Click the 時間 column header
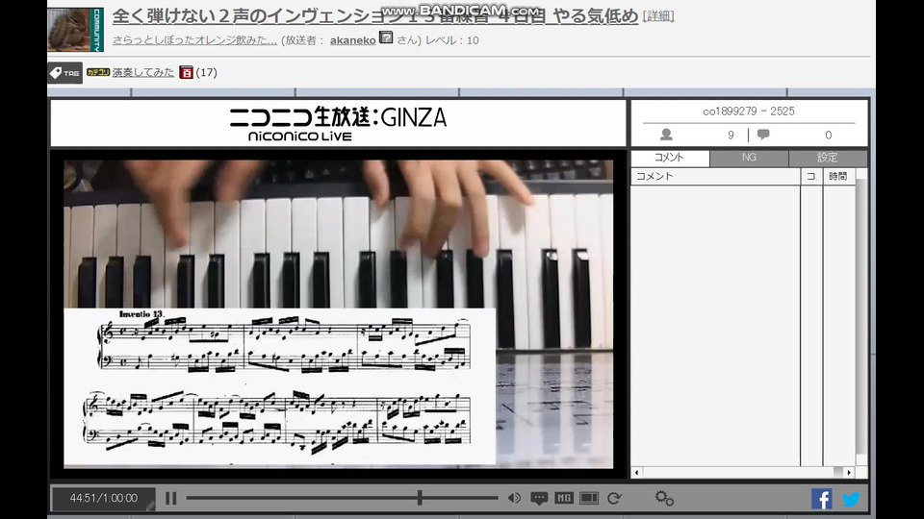924x519 pixels. (838, 177)
